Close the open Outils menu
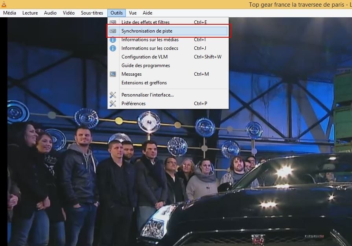 pos(116,13)
